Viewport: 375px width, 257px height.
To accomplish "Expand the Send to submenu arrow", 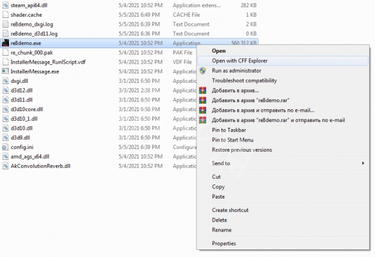I will pyautogui.click(x=363, y=163).
